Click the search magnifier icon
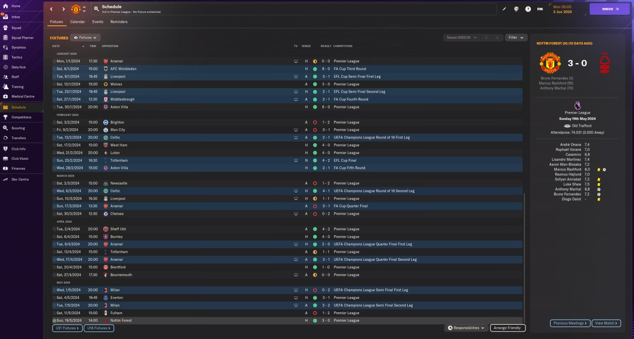Image resolution: width=634 pixels, height=339 pixels. pyautogui.click(x=96, y=9)
